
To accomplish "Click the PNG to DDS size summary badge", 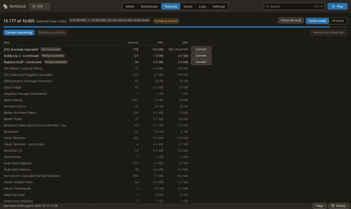I will click(110, 20).
